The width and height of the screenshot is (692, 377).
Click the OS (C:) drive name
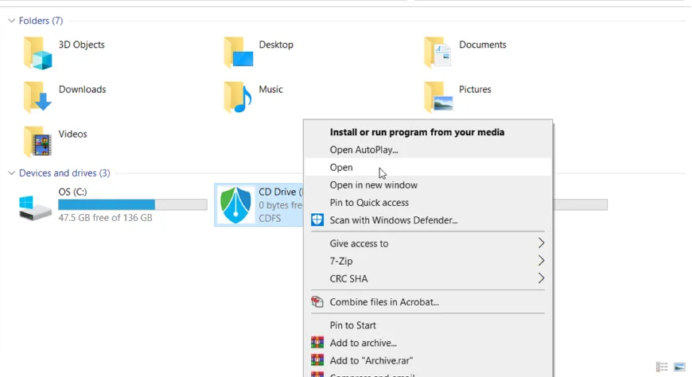(73, 192)
